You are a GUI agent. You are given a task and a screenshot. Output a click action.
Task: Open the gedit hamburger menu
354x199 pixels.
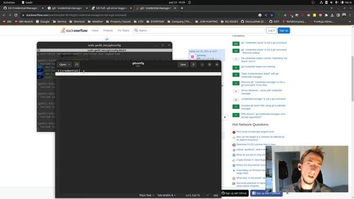tap(193, 65)
